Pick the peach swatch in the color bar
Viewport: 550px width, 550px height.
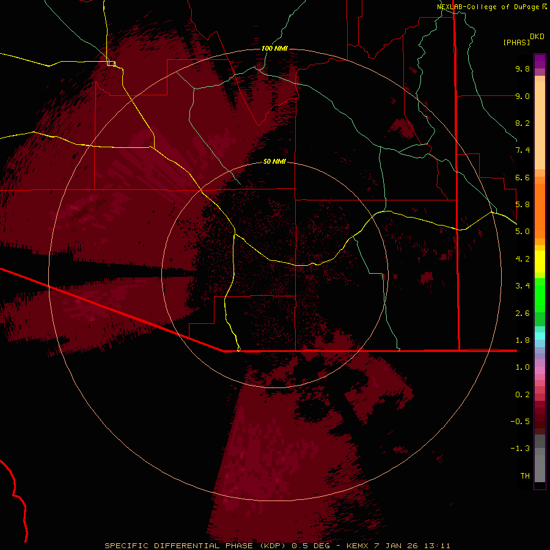[x=540, y=127]
